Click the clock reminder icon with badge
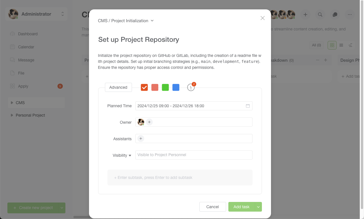364x219 pixels. pos(191,88)
